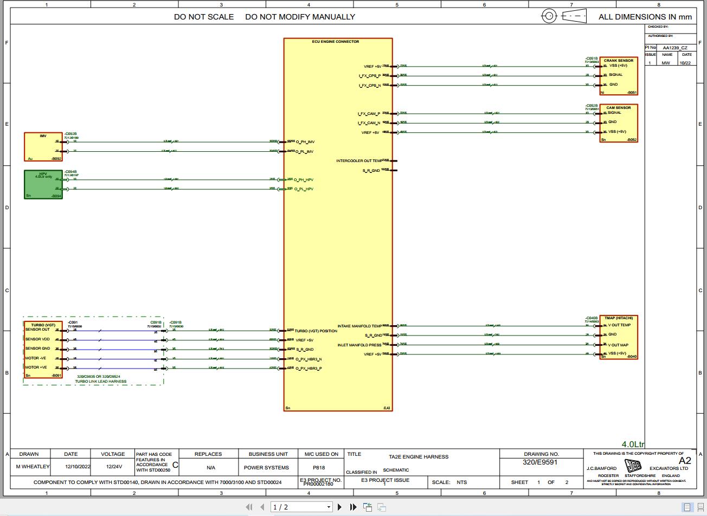
Task: Advance to the next page
Action: (x=339, y=507)
